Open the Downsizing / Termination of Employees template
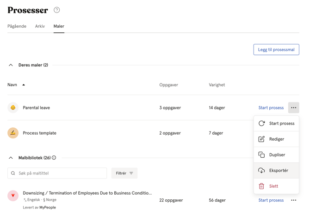310x215 pixels. (87, 193)
